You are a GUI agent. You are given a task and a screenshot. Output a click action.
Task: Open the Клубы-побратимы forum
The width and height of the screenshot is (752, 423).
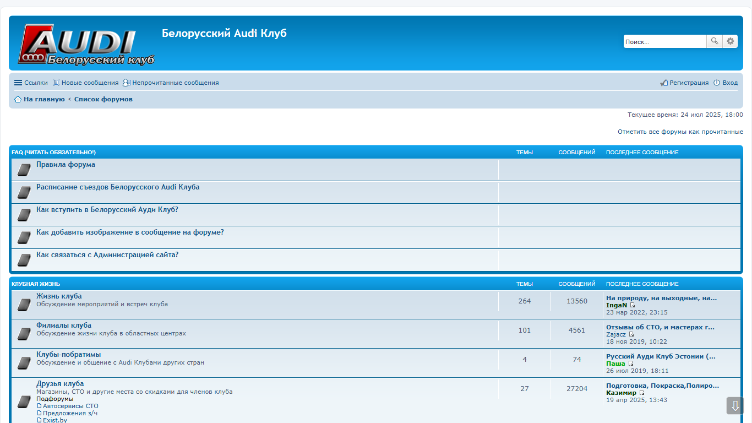(69, 355)
